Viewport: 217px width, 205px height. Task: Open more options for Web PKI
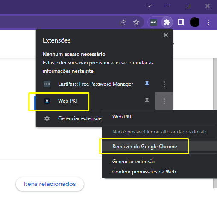(x=164, y=101)
